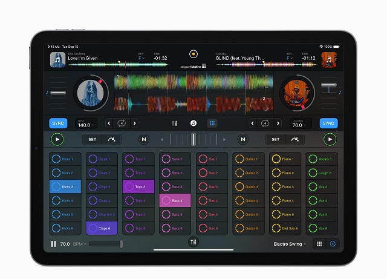Open the music library note icon
This screenshot has width=387, height=279.
[193, 123]
